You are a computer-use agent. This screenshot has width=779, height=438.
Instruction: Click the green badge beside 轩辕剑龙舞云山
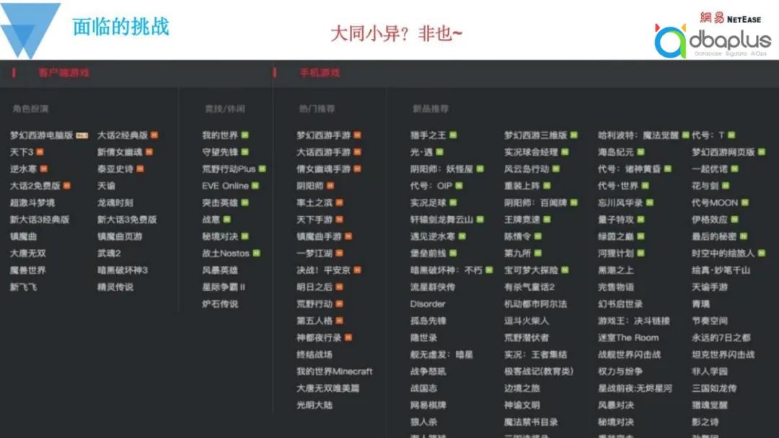(x=480, y=220)
